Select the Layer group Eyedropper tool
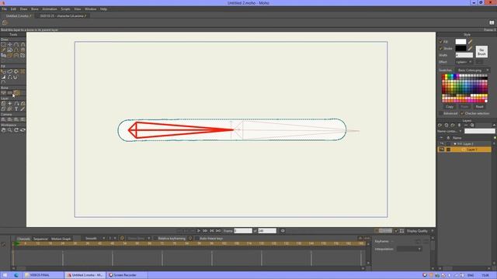 (23, 108)
